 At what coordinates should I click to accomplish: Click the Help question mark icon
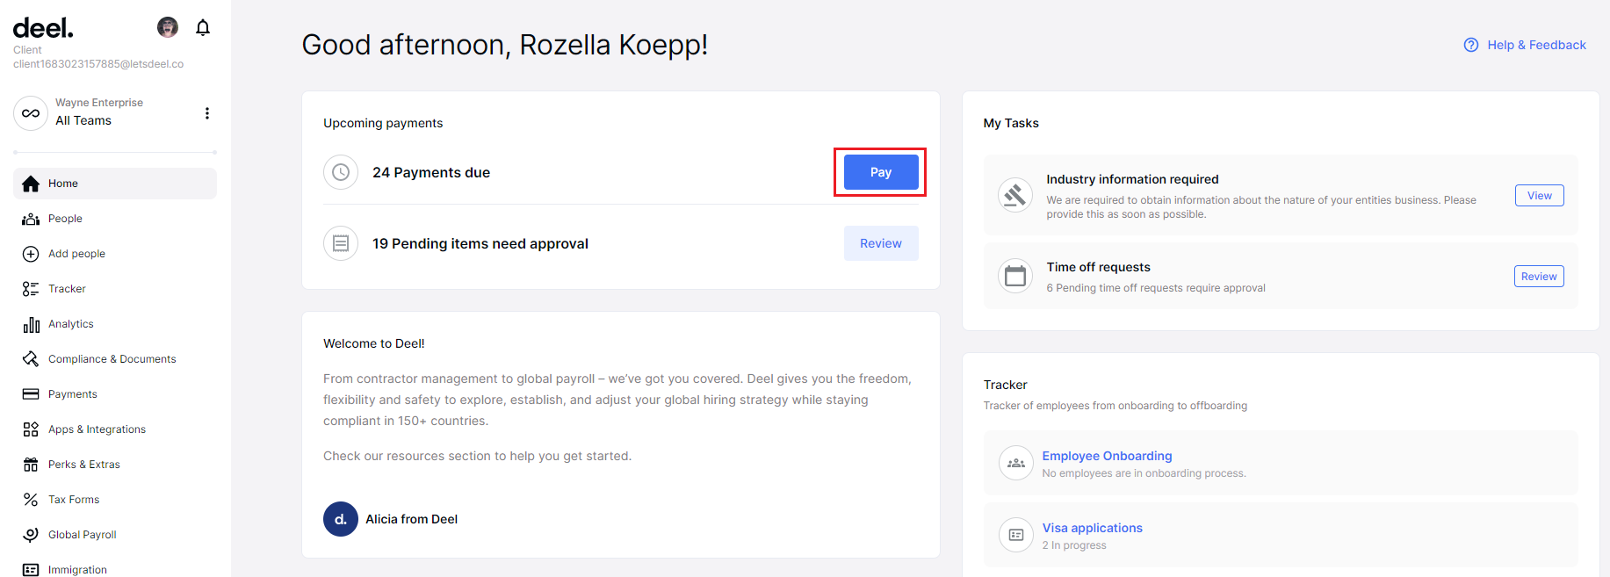pyautogui.click(x=1471, y=45)
